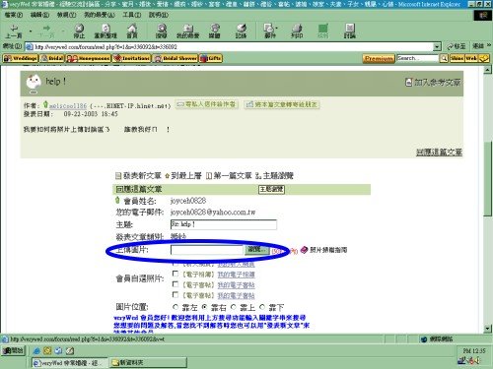The height and width of the screenshot is (369, 493).
Task: Expand the address bar dropdown arrow
Action: [x=437, y=47]
